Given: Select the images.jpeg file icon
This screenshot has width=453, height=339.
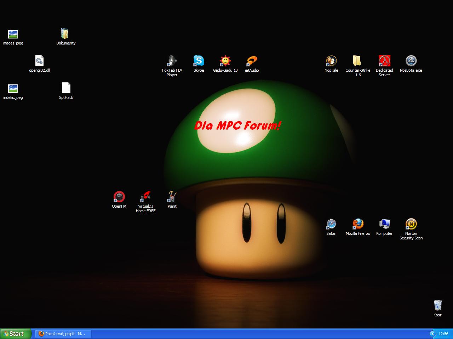Looking at the screenshot, I should [13, 34].
